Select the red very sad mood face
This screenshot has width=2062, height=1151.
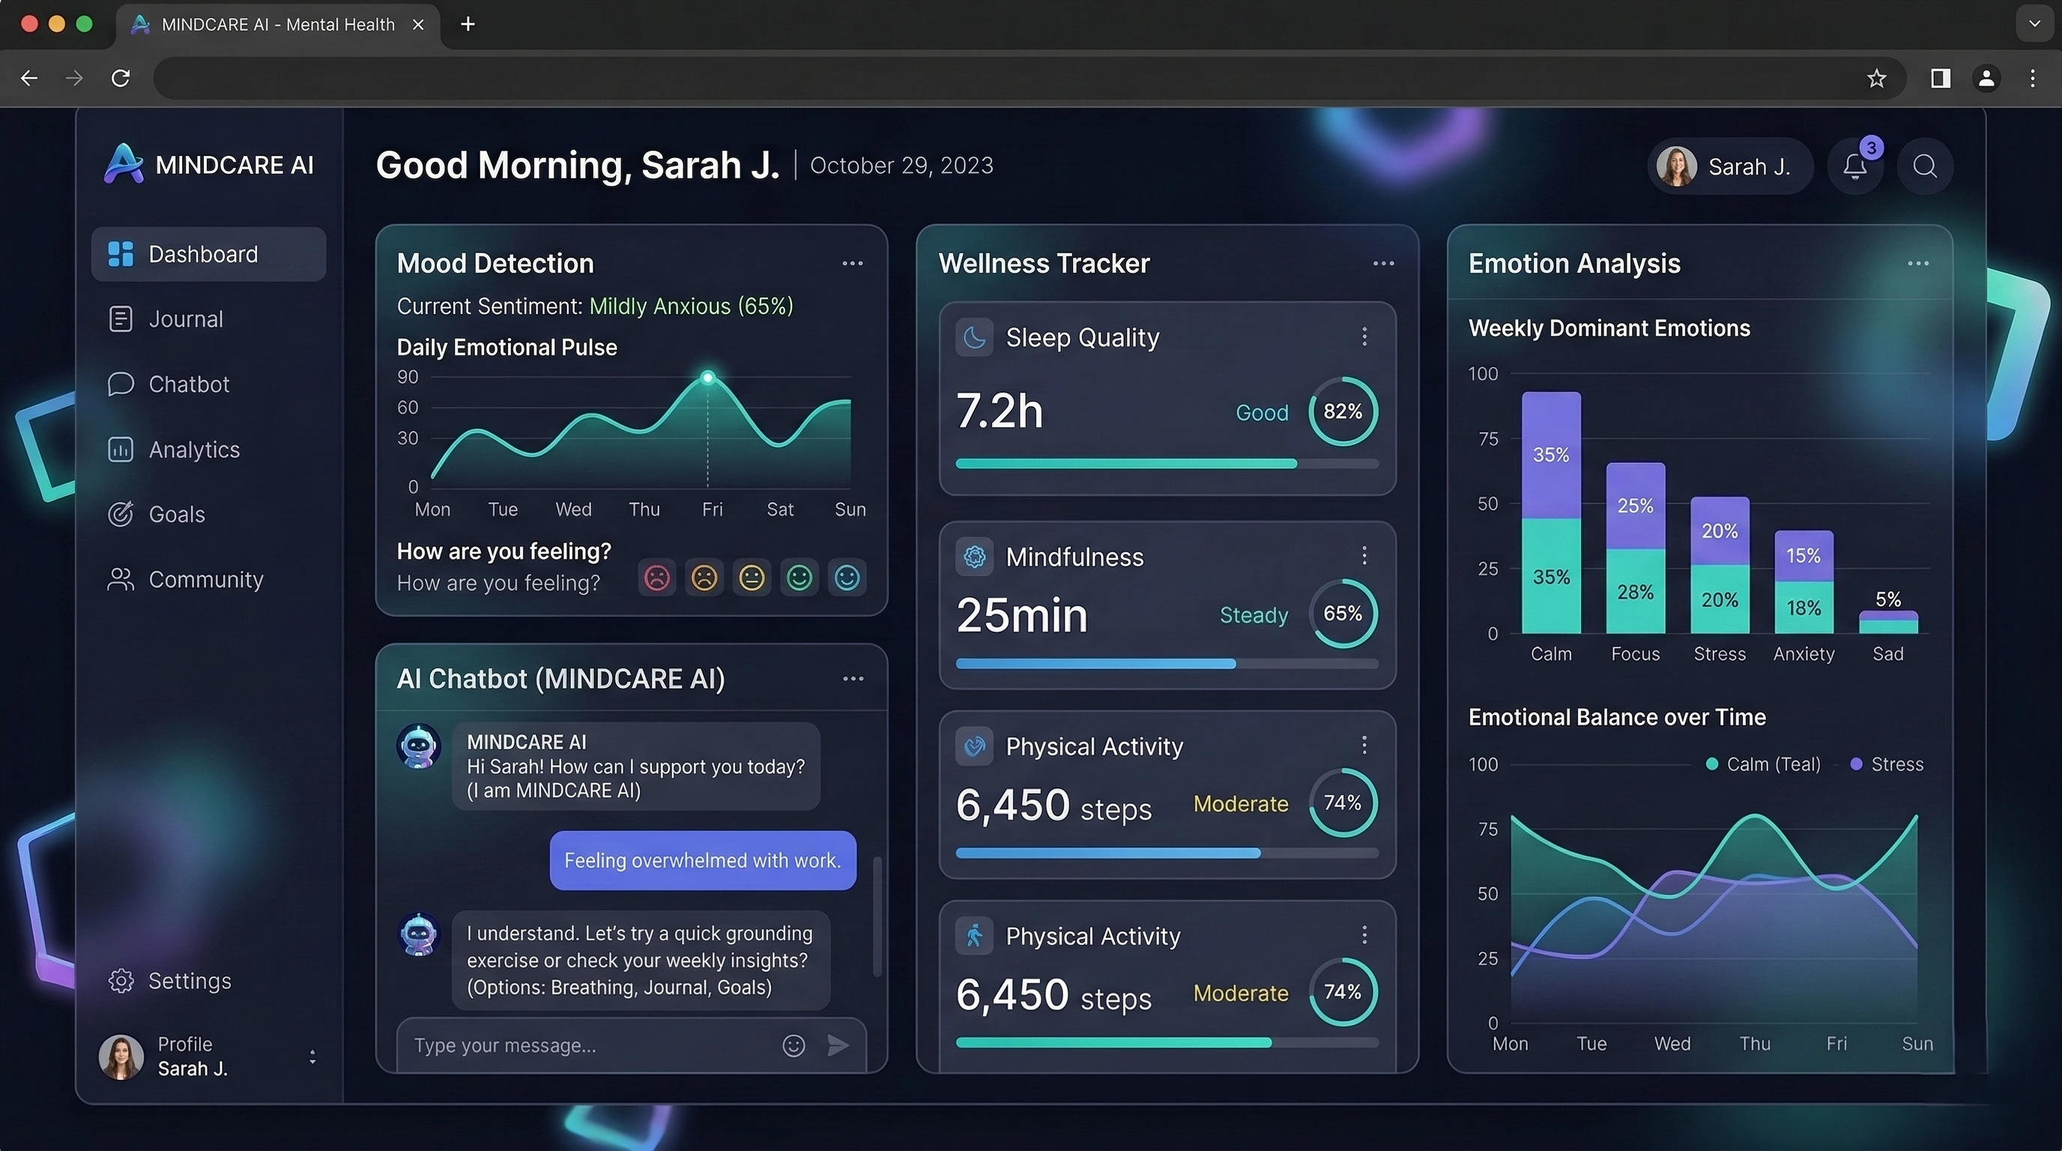pyautogui.click(x=656, y=577)
